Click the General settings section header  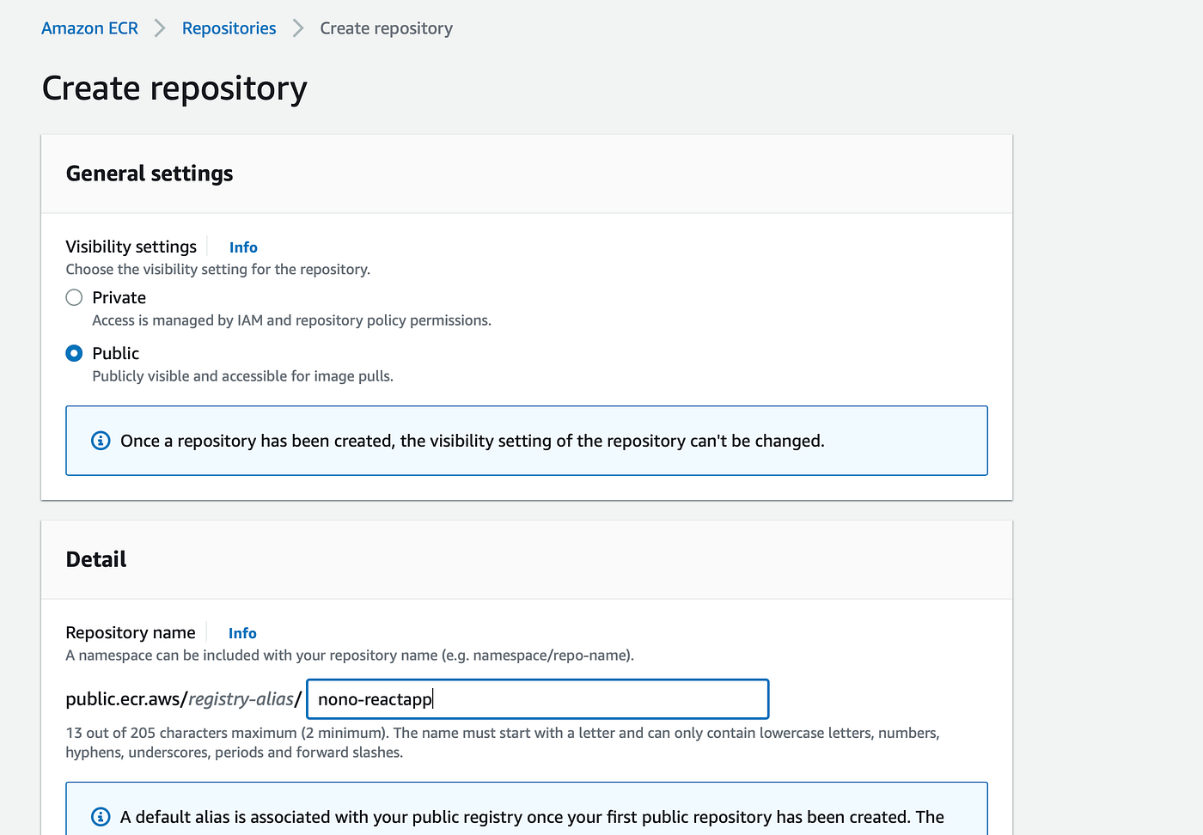point(150,174)
